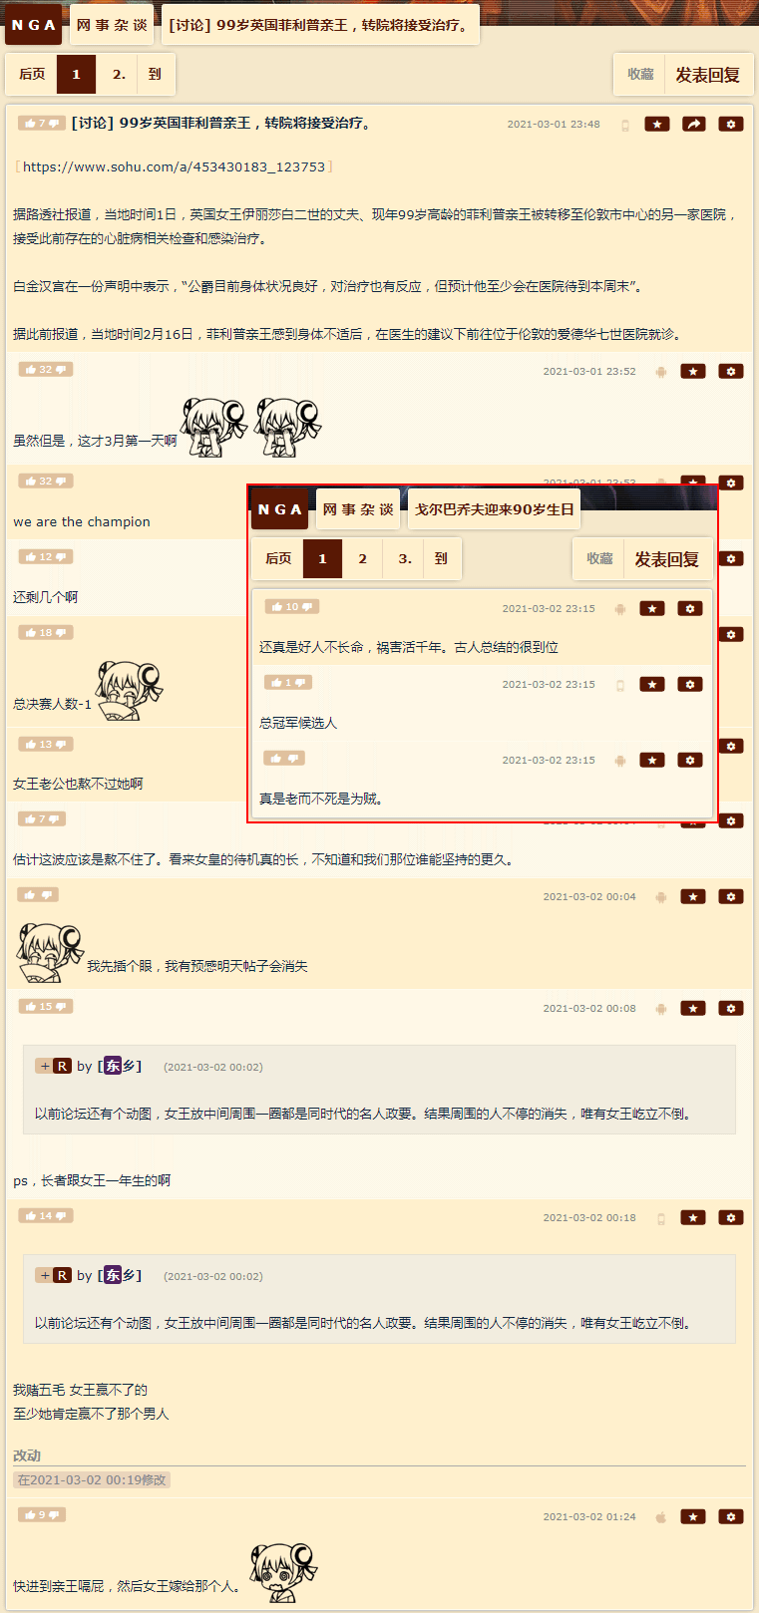Viewport: 759px width, 1613px height.
Task: Open gear menu on the 2021-03-02 00:04 reply
Action: [x=731, y=896]
